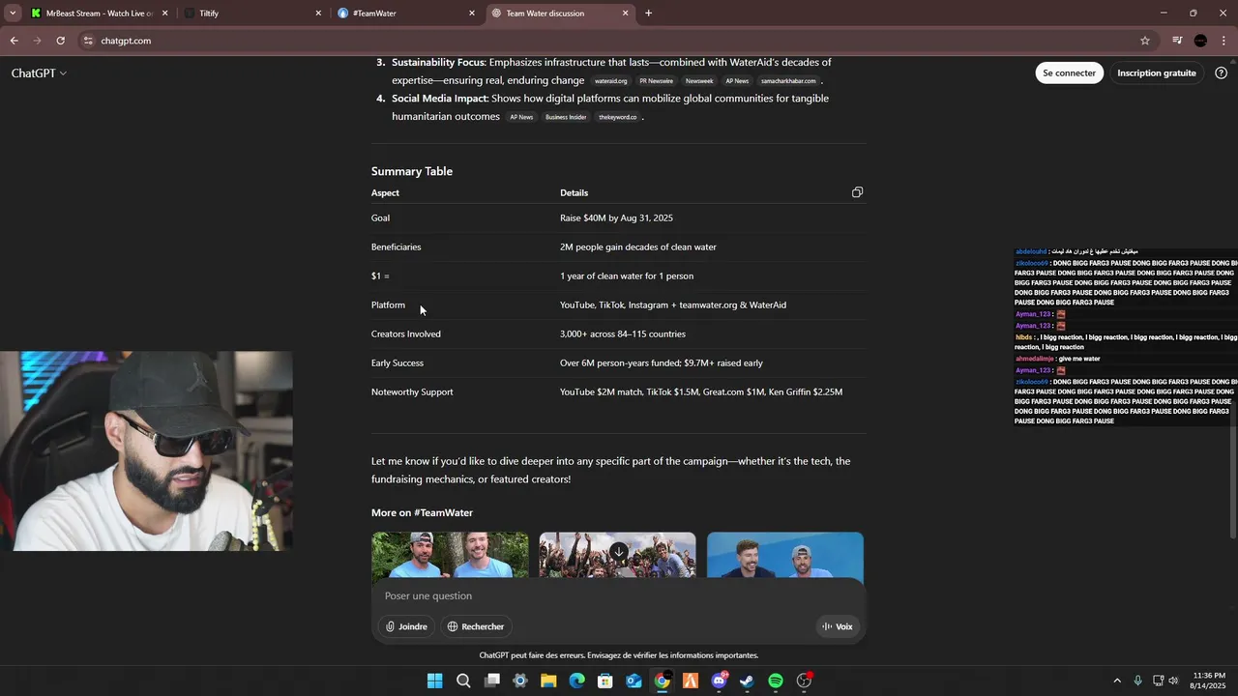Select 'More on #TeamWater' heading
Screen dimensions: 1238x696
coord(422,512)
